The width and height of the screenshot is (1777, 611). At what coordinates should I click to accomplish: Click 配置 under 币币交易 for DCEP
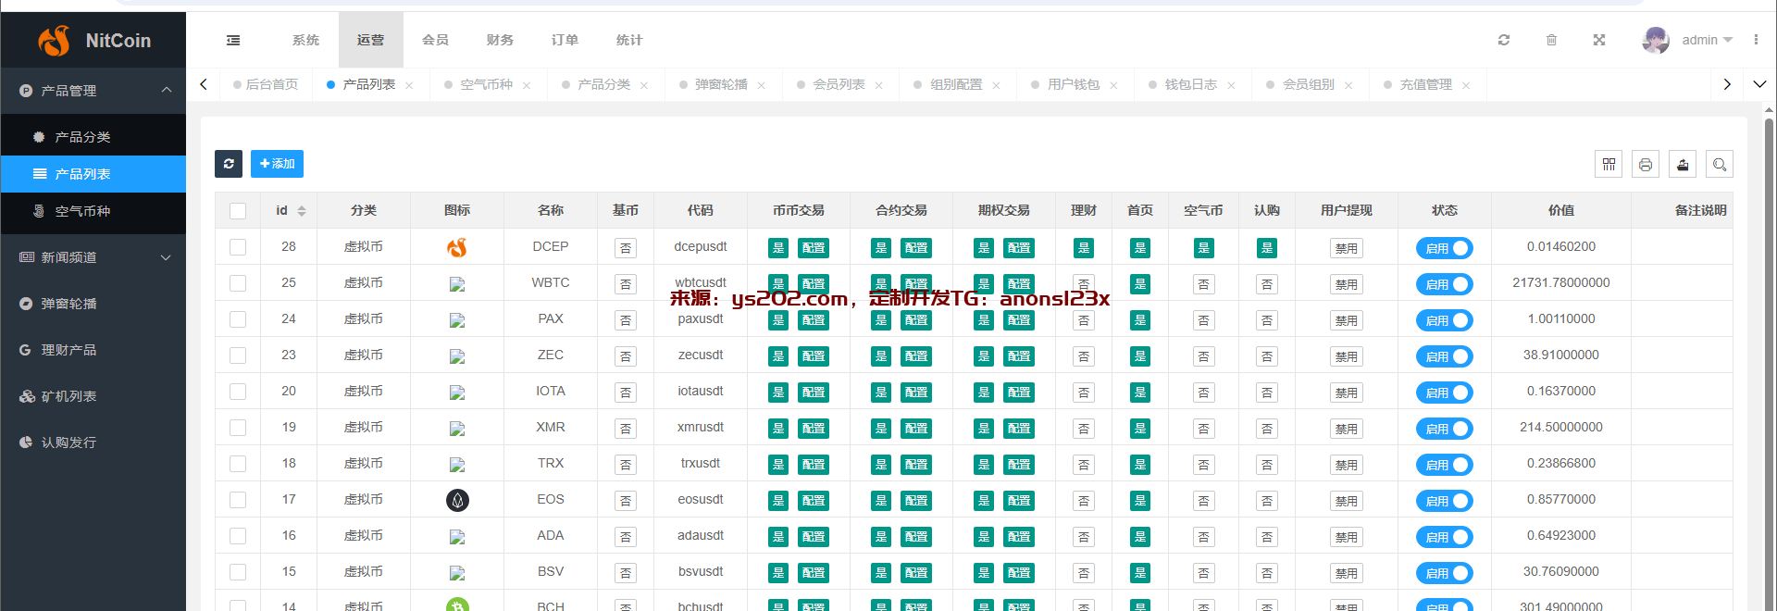(x=814, y=248)
